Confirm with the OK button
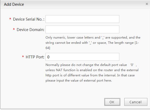 112,102
